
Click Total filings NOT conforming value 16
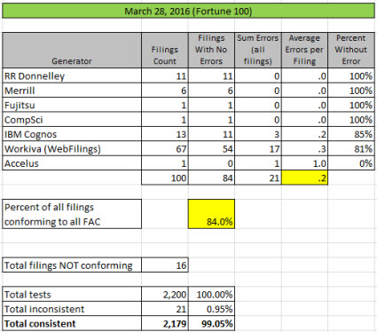(x=165, y=265)
